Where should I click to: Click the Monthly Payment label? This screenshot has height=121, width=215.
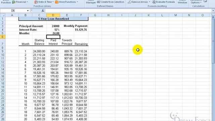pos(76,26)
